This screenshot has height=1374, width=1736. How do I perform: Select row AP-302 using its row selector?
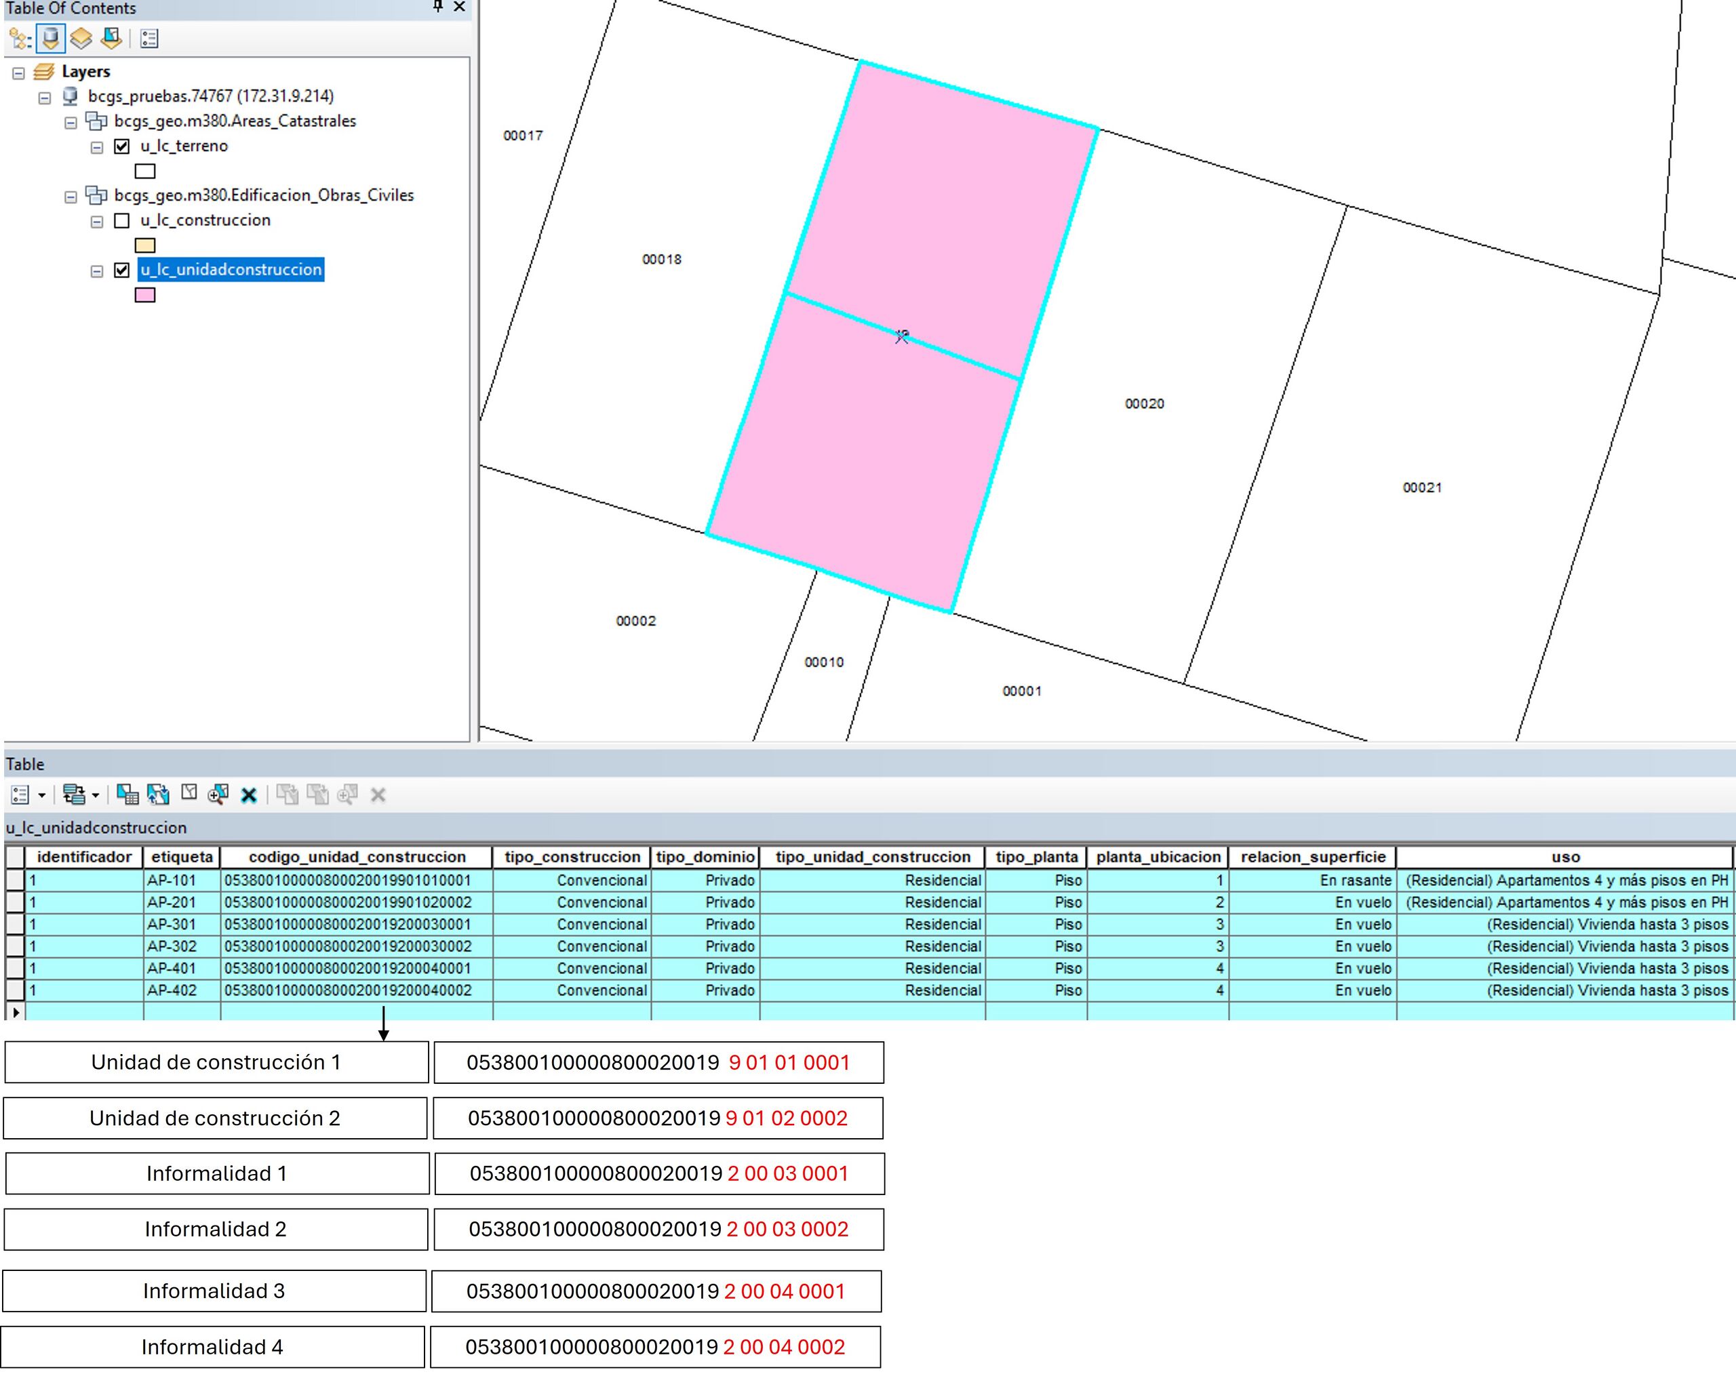click(14, 946)
